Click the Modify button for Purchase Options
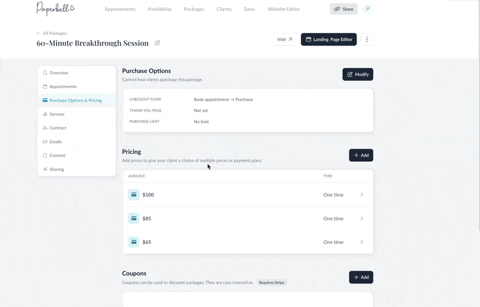The image size is (480, 307). click(358, 74)
